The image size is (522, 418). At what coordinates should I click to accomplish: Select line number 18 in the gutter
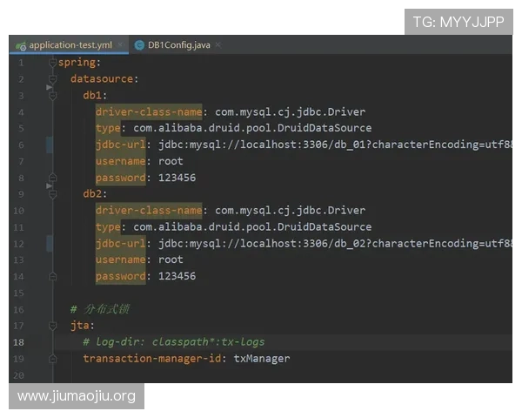(18, 342)
